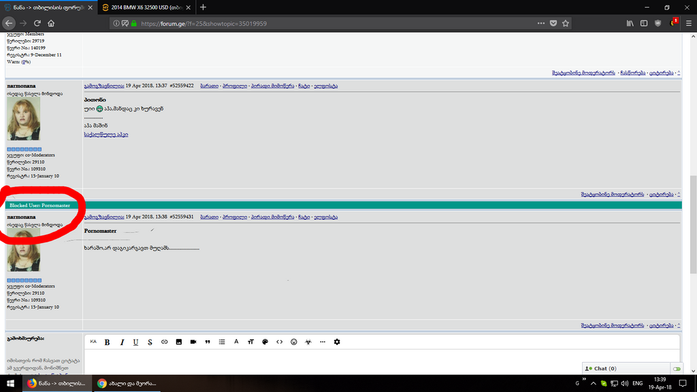Open narmonana username in post #52559431
Image resolution: width=697 pixels, height=392 pixels.
click(x=21, y=217)
